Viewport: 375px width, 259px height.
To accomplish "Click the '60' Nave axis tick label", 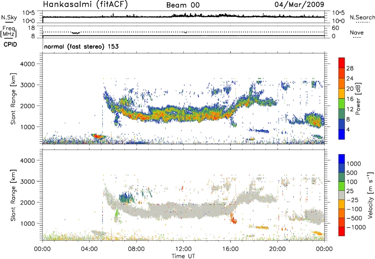I will (x=335, y=28).
